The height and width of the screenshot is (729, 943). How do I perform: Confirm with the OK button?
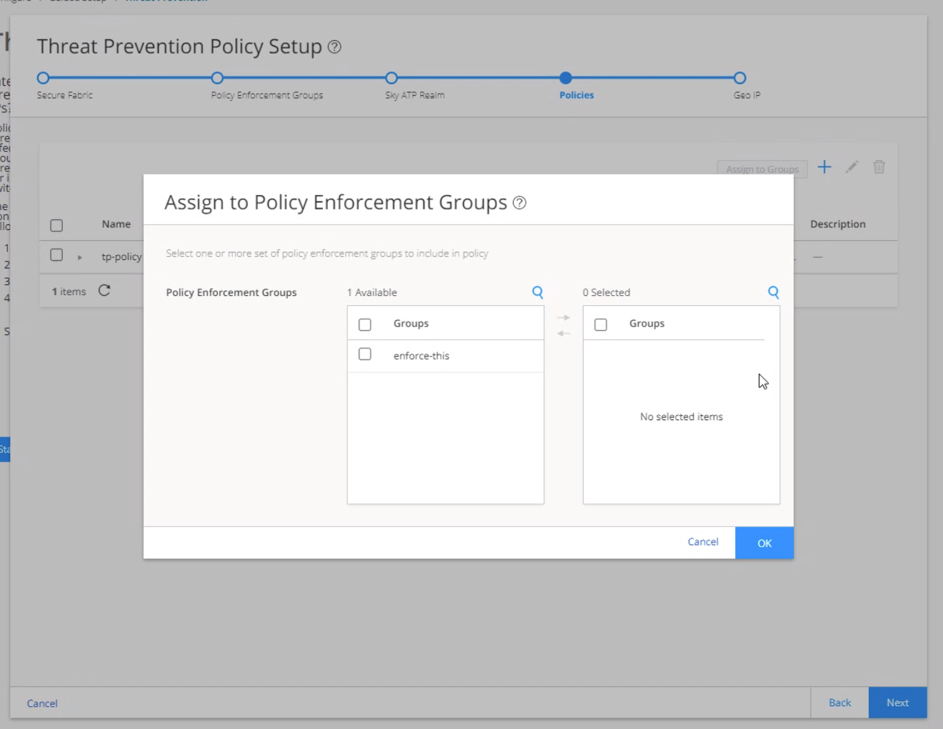tap(764, 542)
